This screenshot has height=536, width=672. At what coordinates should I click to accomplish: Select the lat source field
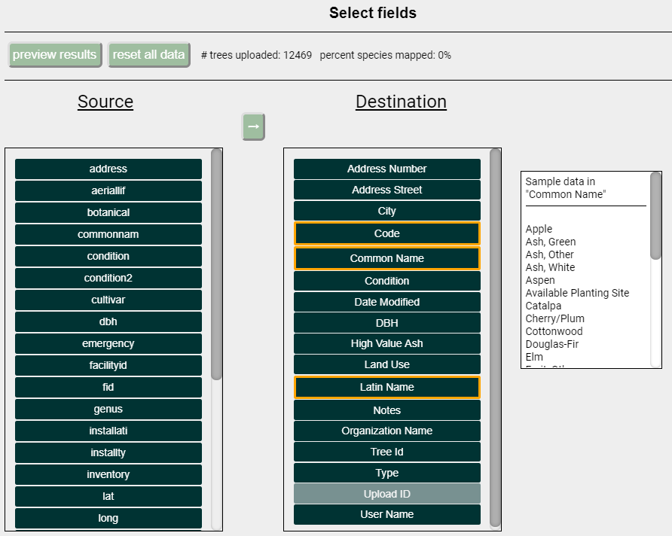(108, 496)
